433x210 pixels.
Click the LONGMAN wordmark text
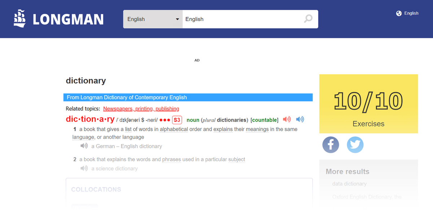pos(68,19)
